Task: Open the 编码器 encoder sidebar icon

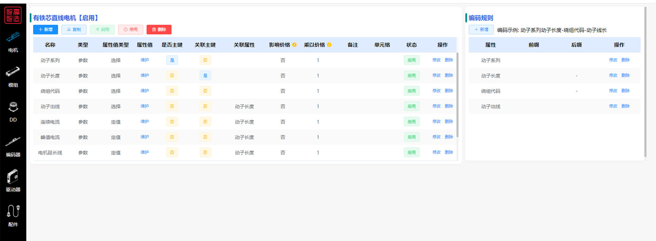Action: pos(13,142)
